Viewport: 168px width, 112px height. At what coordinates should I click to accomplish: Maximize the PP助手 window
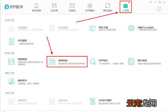tap(160, 2)
